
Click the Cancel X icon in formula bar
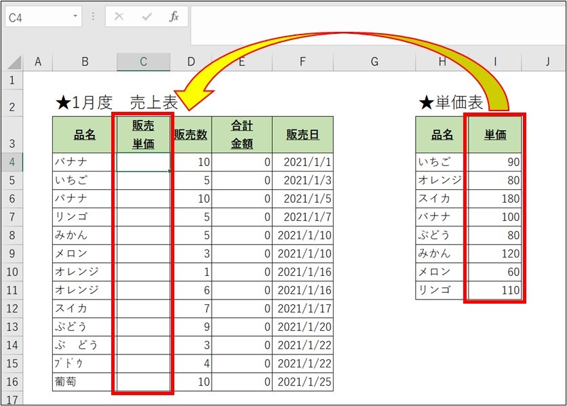pyautogui.click(x=119, y=17)
